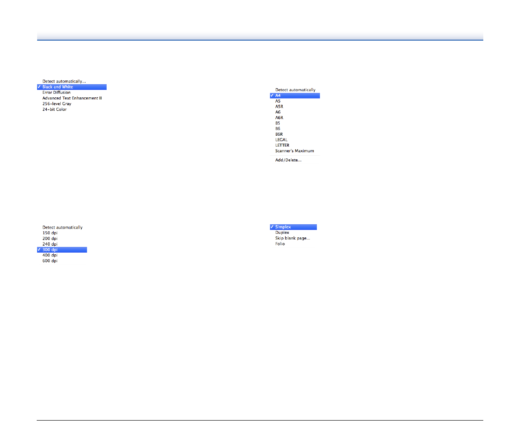Choose Skip blank page... option
Image resolution: width=520 pixels, height=445 pixels.
point(293,238)
